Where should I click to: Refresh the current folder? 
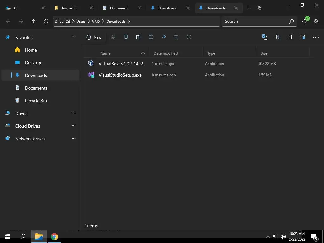(x=46, y=21)
